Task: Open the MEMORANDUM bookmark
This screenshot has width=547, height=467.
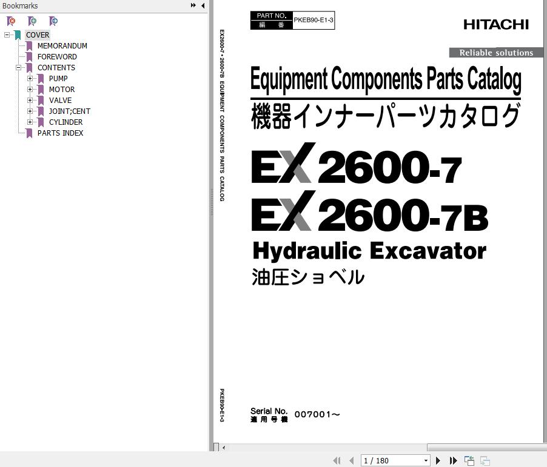Action: 62,45
